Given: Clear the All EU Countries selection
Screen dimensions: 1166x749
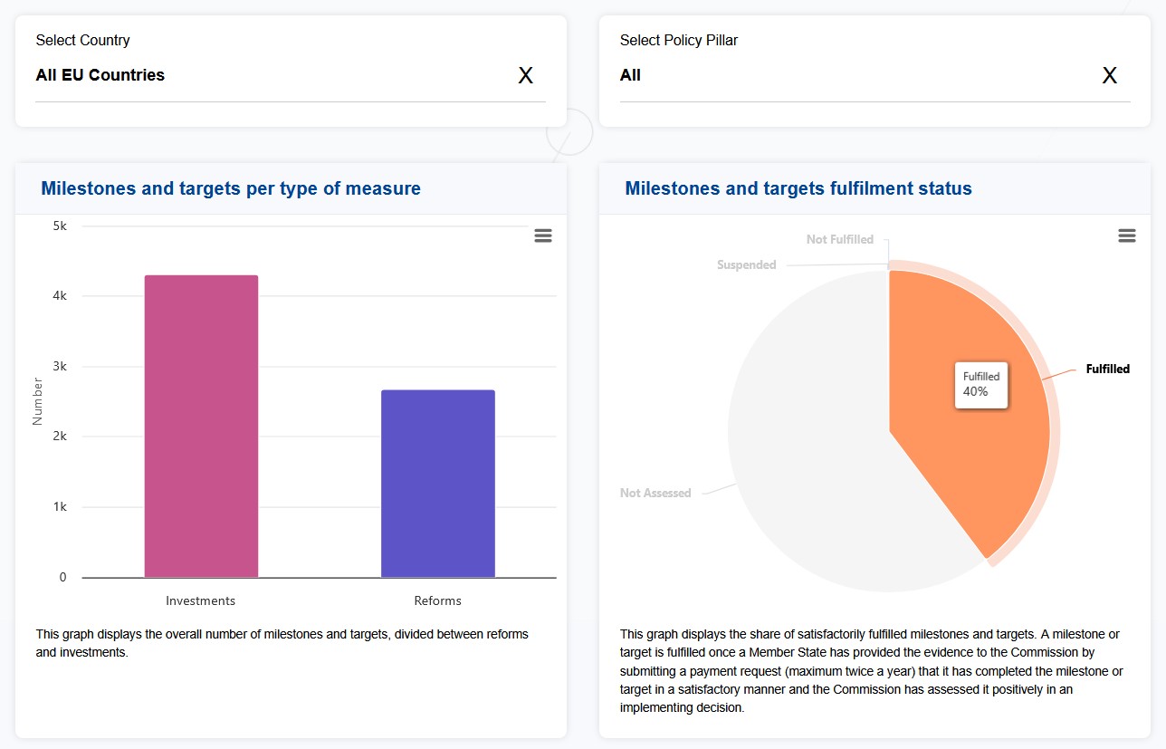Looking at the screenshot, I should [525, 76].
